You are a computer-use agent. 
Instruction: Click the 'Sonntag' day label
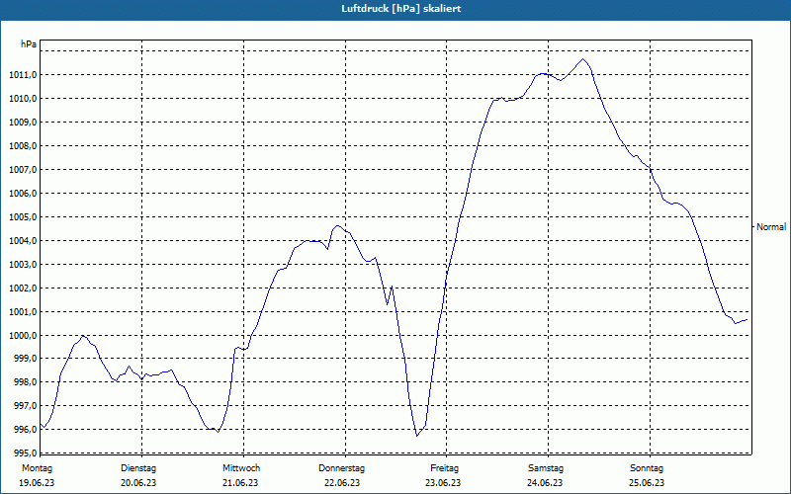647,468
